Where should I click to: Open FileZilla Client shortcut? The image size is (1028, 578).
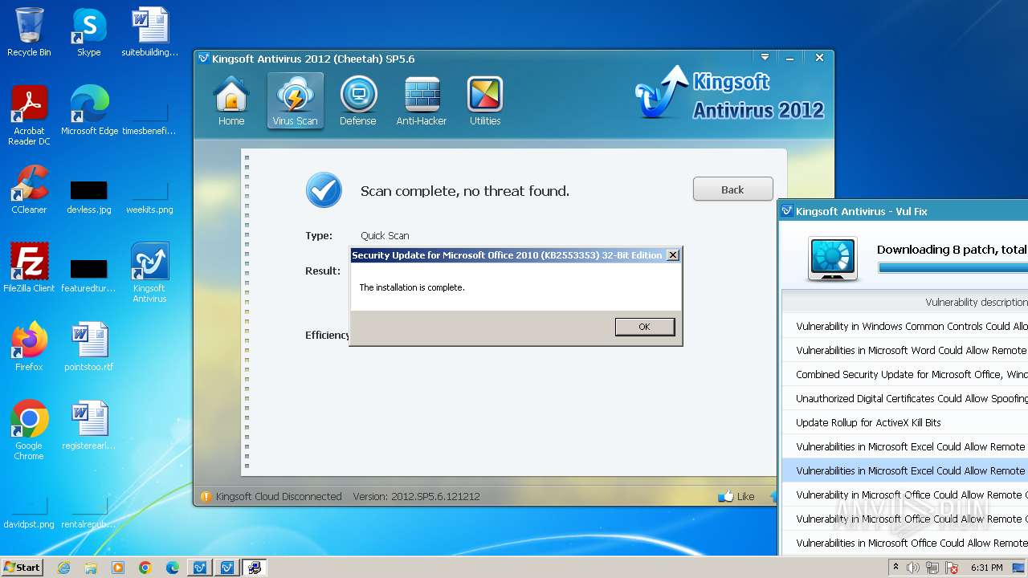click(29, 268)
